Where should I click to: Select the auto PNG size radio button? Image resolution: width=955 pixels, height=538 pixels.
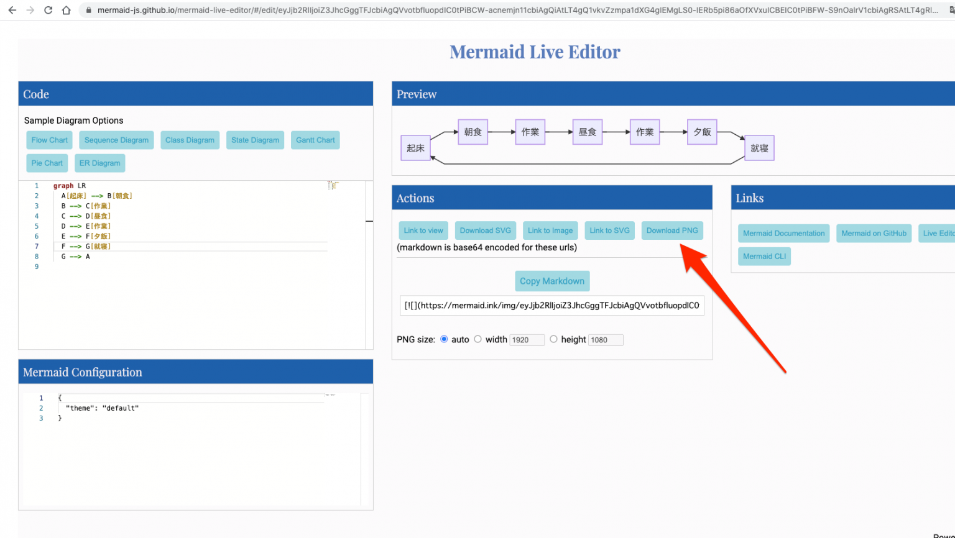click(x=444, y=339)
